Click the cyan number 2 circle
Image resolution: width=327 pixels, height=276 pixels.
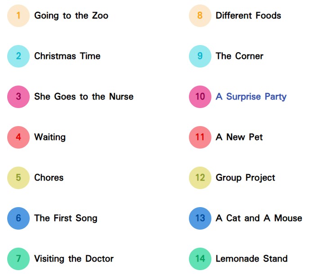(x=18, y=56)
